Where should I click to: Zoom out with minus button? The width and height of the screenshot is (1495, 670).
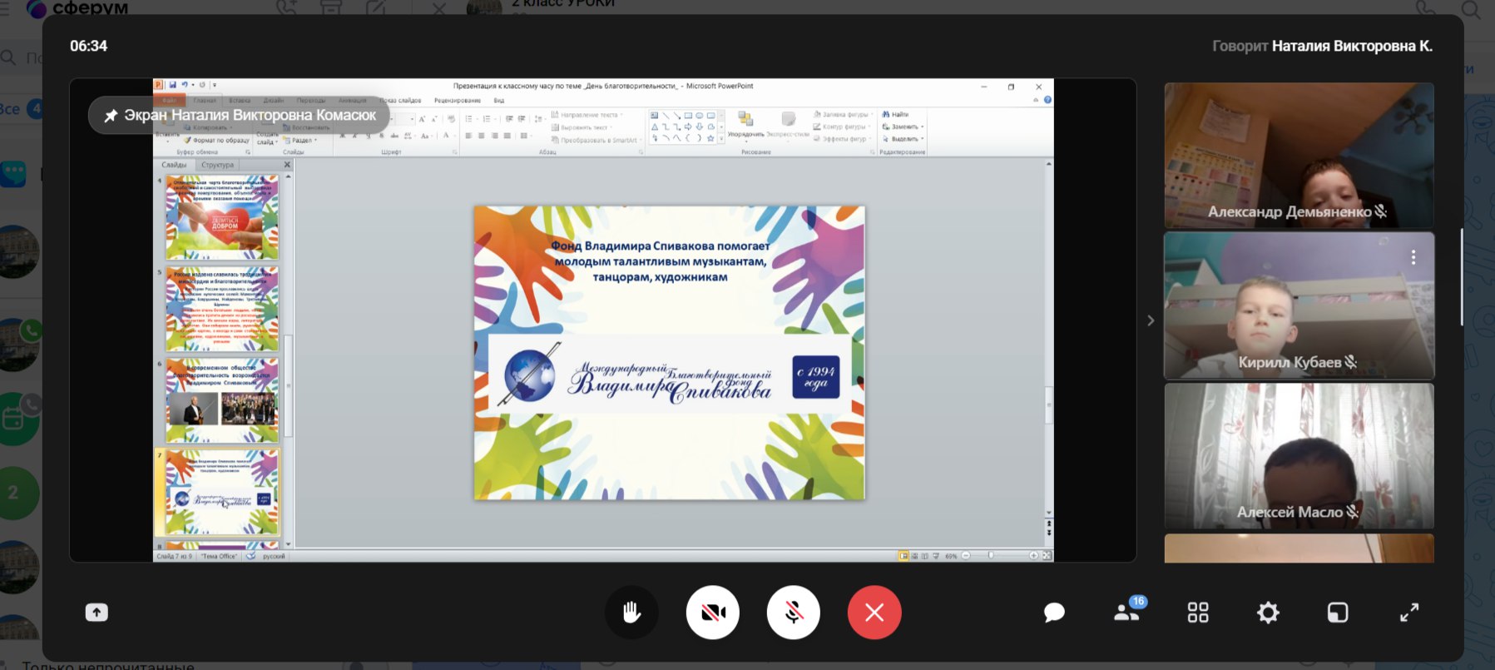click(965, 555)
